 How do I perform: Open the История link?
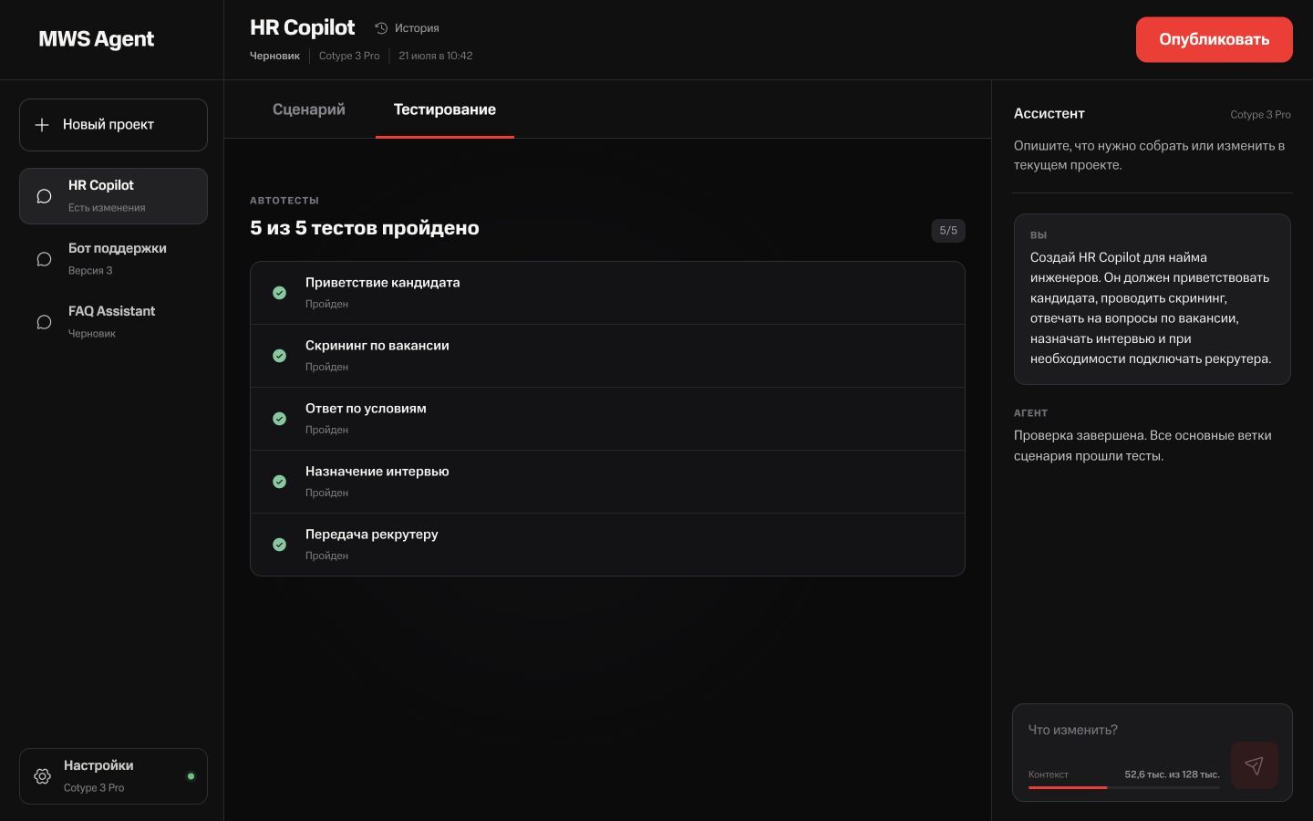tap(407, 28)
